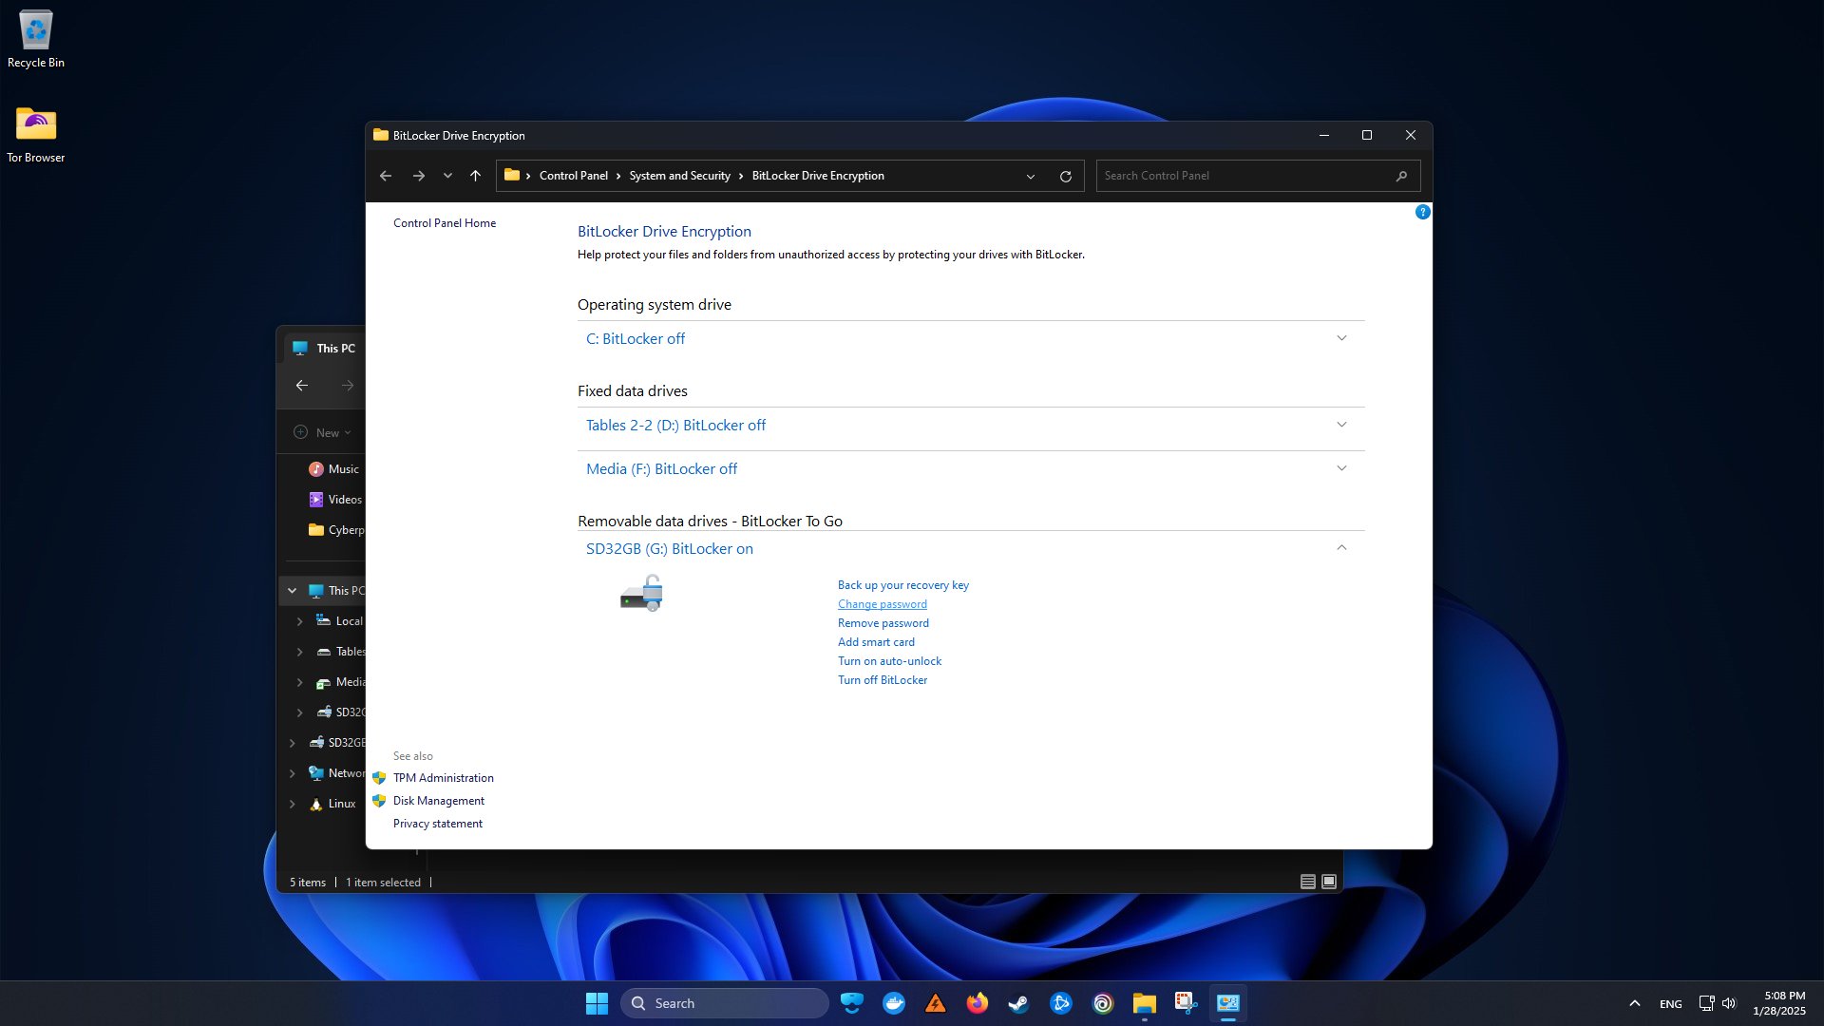Expand the C: BitLocker off section
This screenshot has width=1824, height=1026.
click(1341, 338)
